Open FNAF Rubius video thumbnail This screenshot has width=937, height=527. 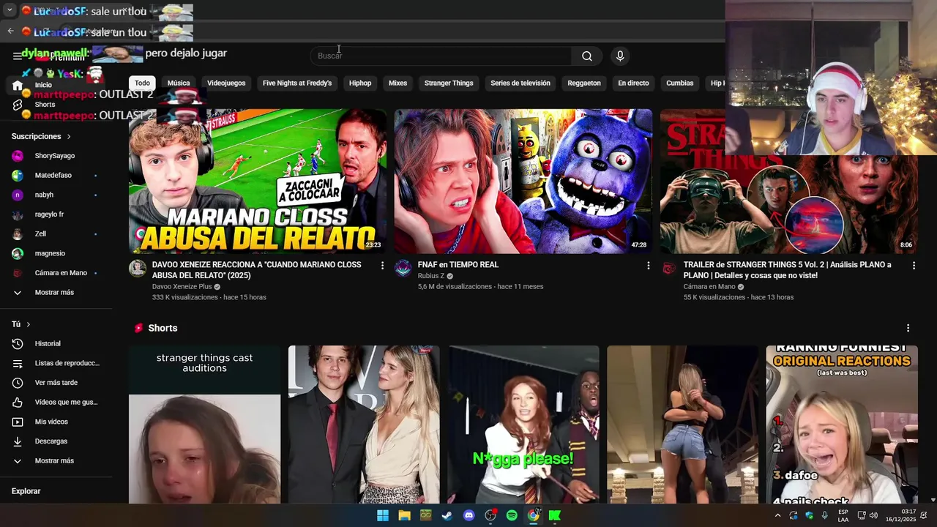pos(523,181)
